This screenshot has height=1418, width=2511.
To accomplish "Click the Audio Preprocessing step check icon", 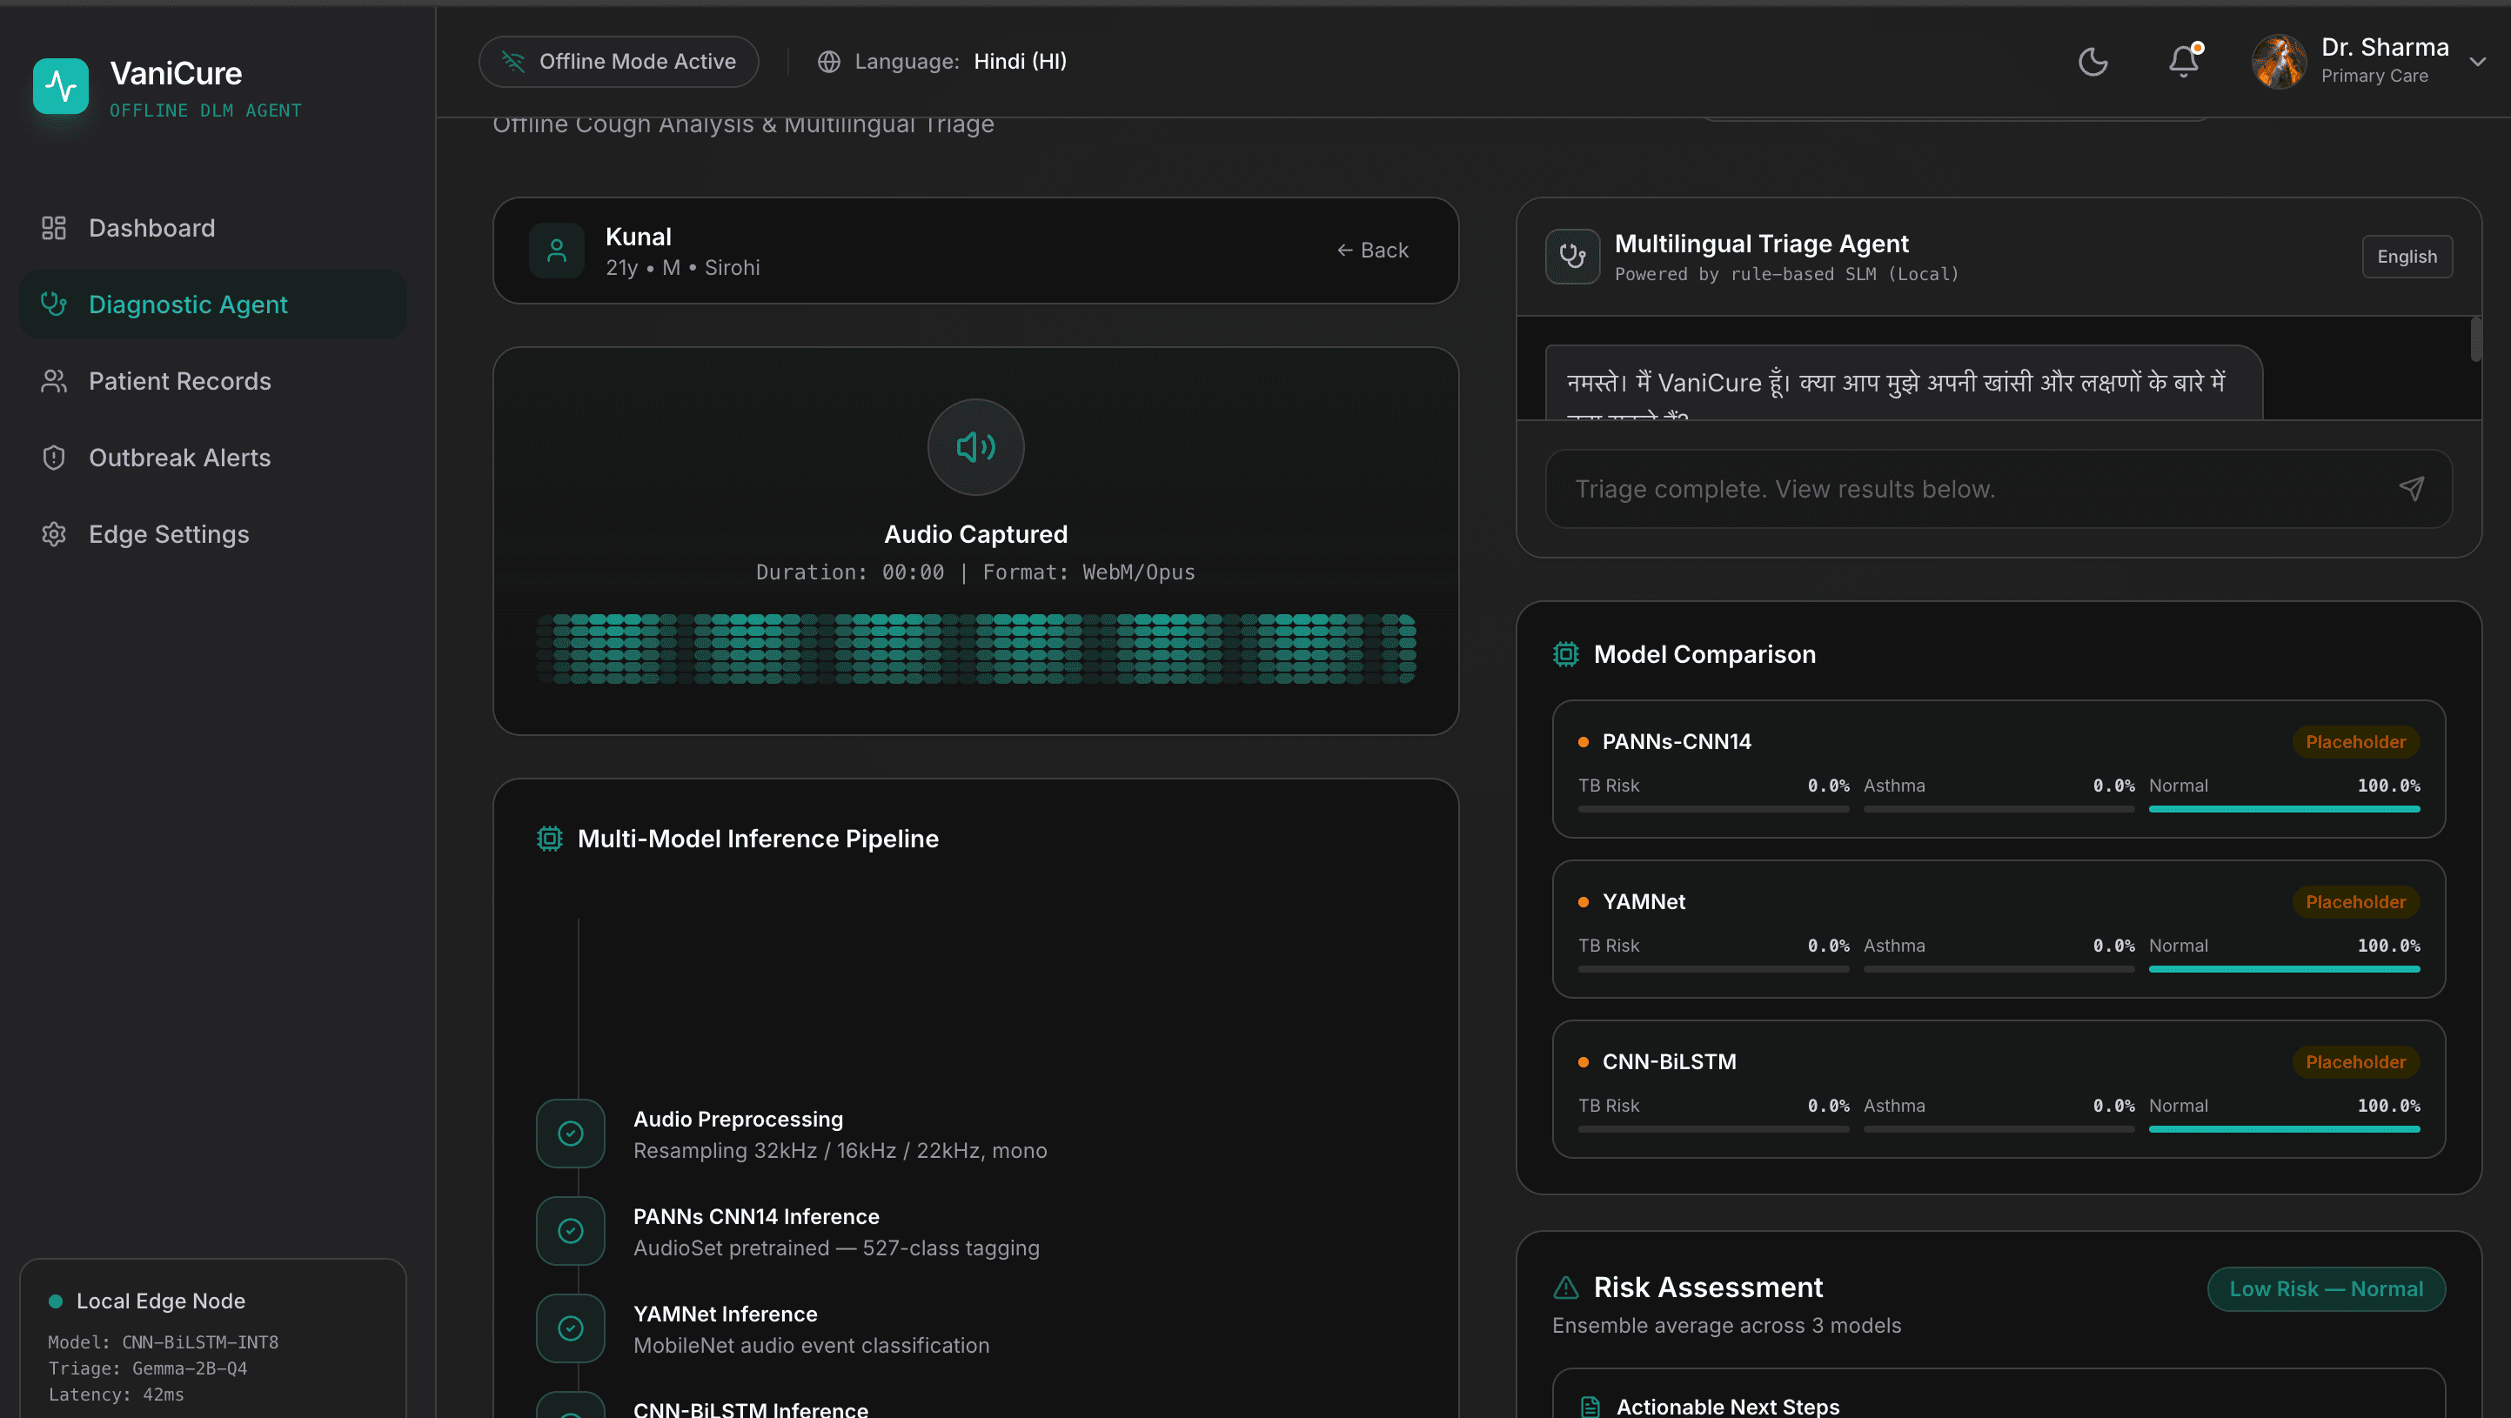I will 570,1134.
